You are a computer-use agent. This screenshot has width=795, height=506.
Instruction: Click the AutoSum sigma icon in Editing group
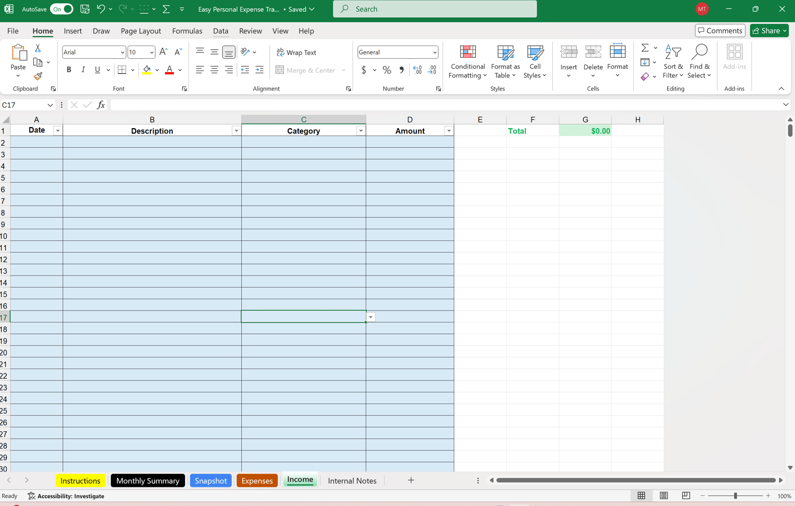pos(645,48)
